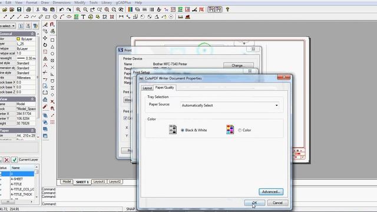The height and width of the screenshot is (212, 377).
Task: Click the red X delete layer icon
Action: point(6,160)
